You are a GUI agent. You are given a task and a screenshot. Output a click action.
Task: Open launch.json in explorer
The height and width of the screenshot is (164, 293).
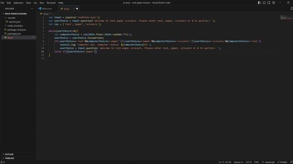tap(15, 22)
